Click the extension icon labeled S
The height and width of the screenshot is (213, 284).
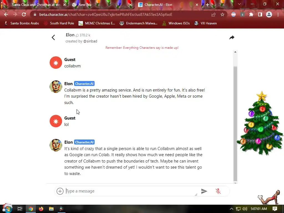(242, 14)
